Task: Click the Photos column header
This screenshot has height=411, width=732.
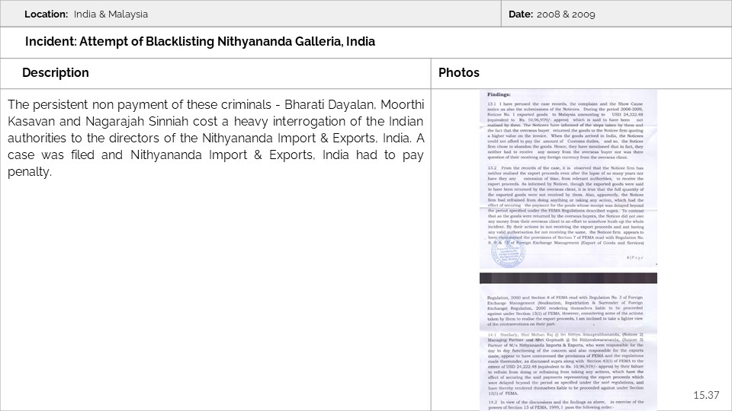Action: pyautogui.click(x=459, y=73)
